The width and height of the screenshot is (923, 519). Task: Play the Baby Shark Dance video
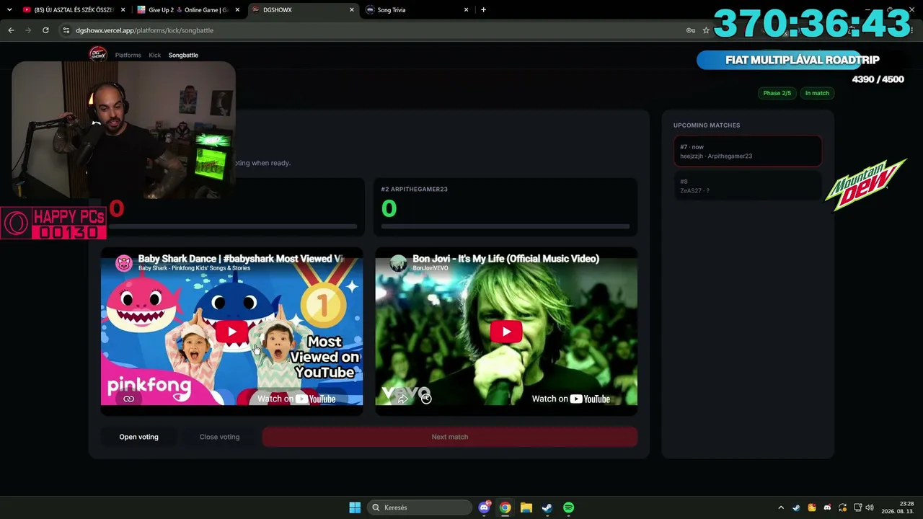coord(231,332)
